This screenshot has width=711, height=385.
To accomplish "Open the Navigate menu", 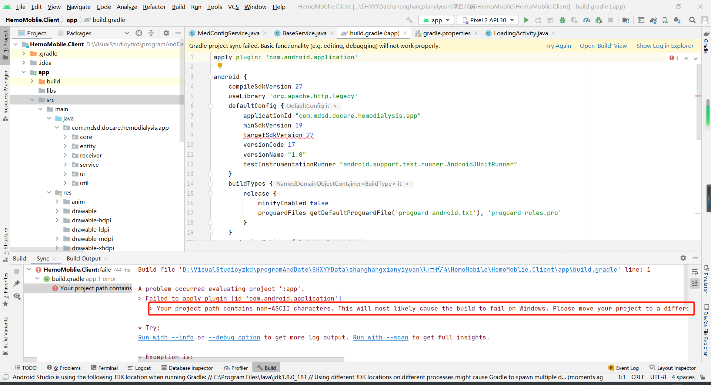I will pyautogui.click(x=79, y=7).
